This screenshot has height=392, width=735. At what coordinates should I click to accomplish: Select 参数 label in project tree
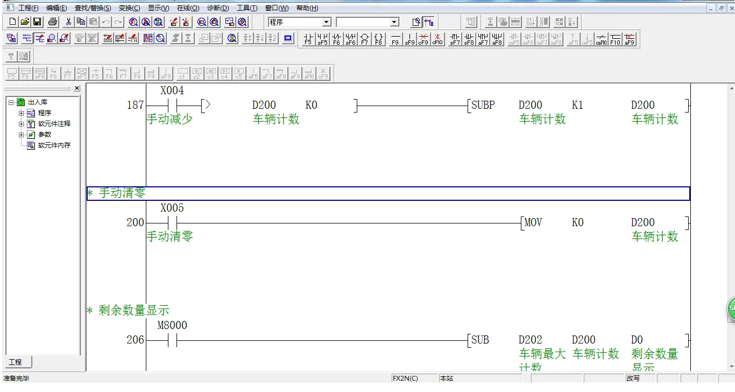[x=45, y=135]
